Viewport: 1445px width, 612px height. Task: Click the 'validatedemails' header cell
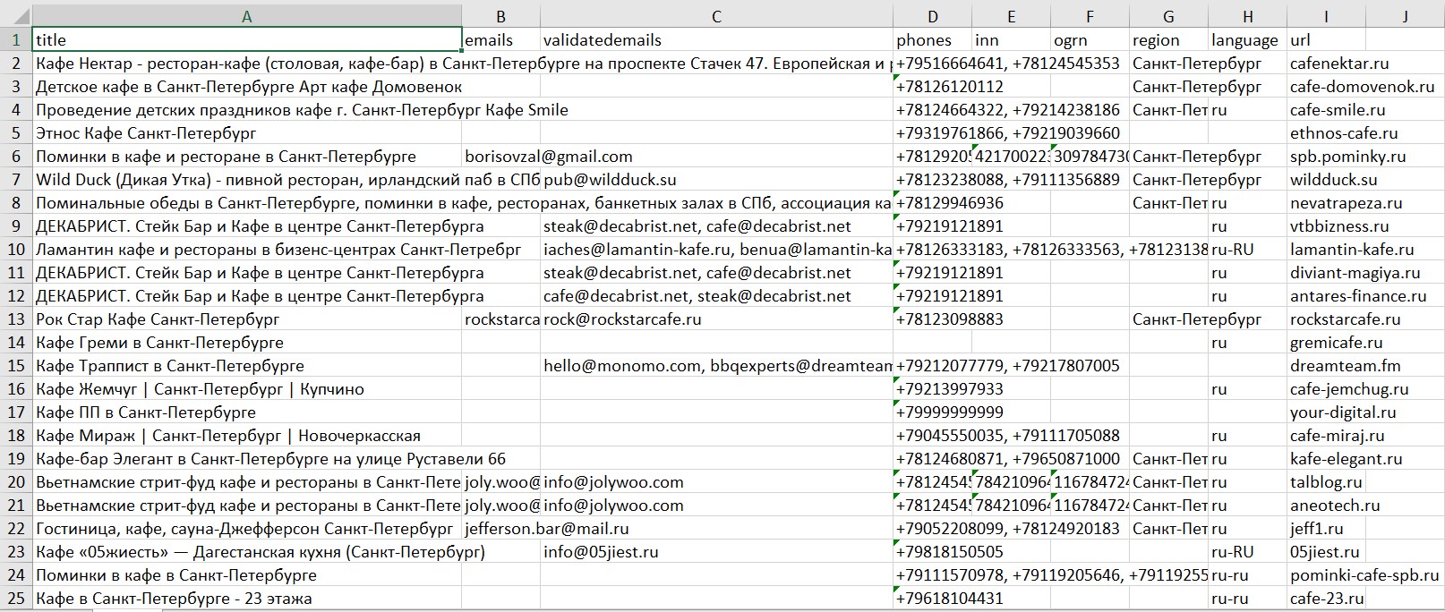[x=716, y=39]
